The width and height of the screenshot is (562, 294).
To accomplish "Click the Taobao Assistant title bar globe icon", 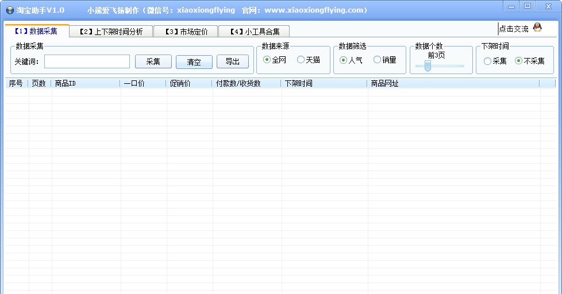I will 10,10.
